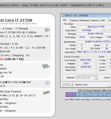Viewport: 111px width, 119px height.
Task: Click the graphics card icon beside VGA estándar
Action: (48, 83)
